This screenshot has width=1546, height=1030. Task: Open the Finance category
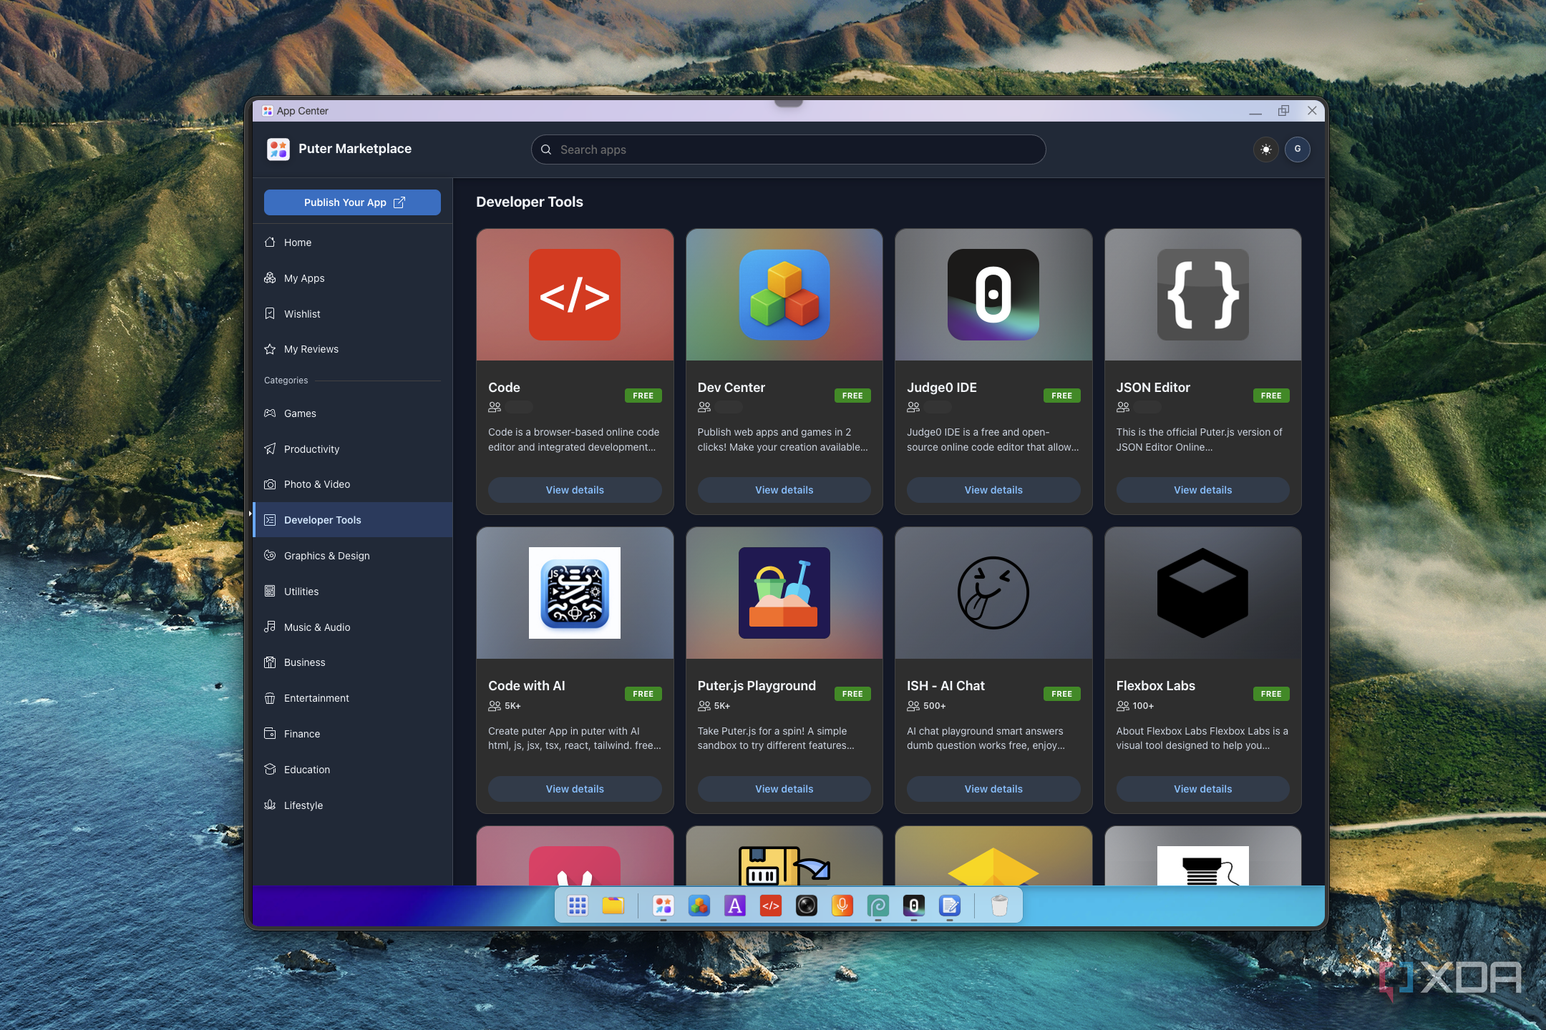tap(352, 734)
